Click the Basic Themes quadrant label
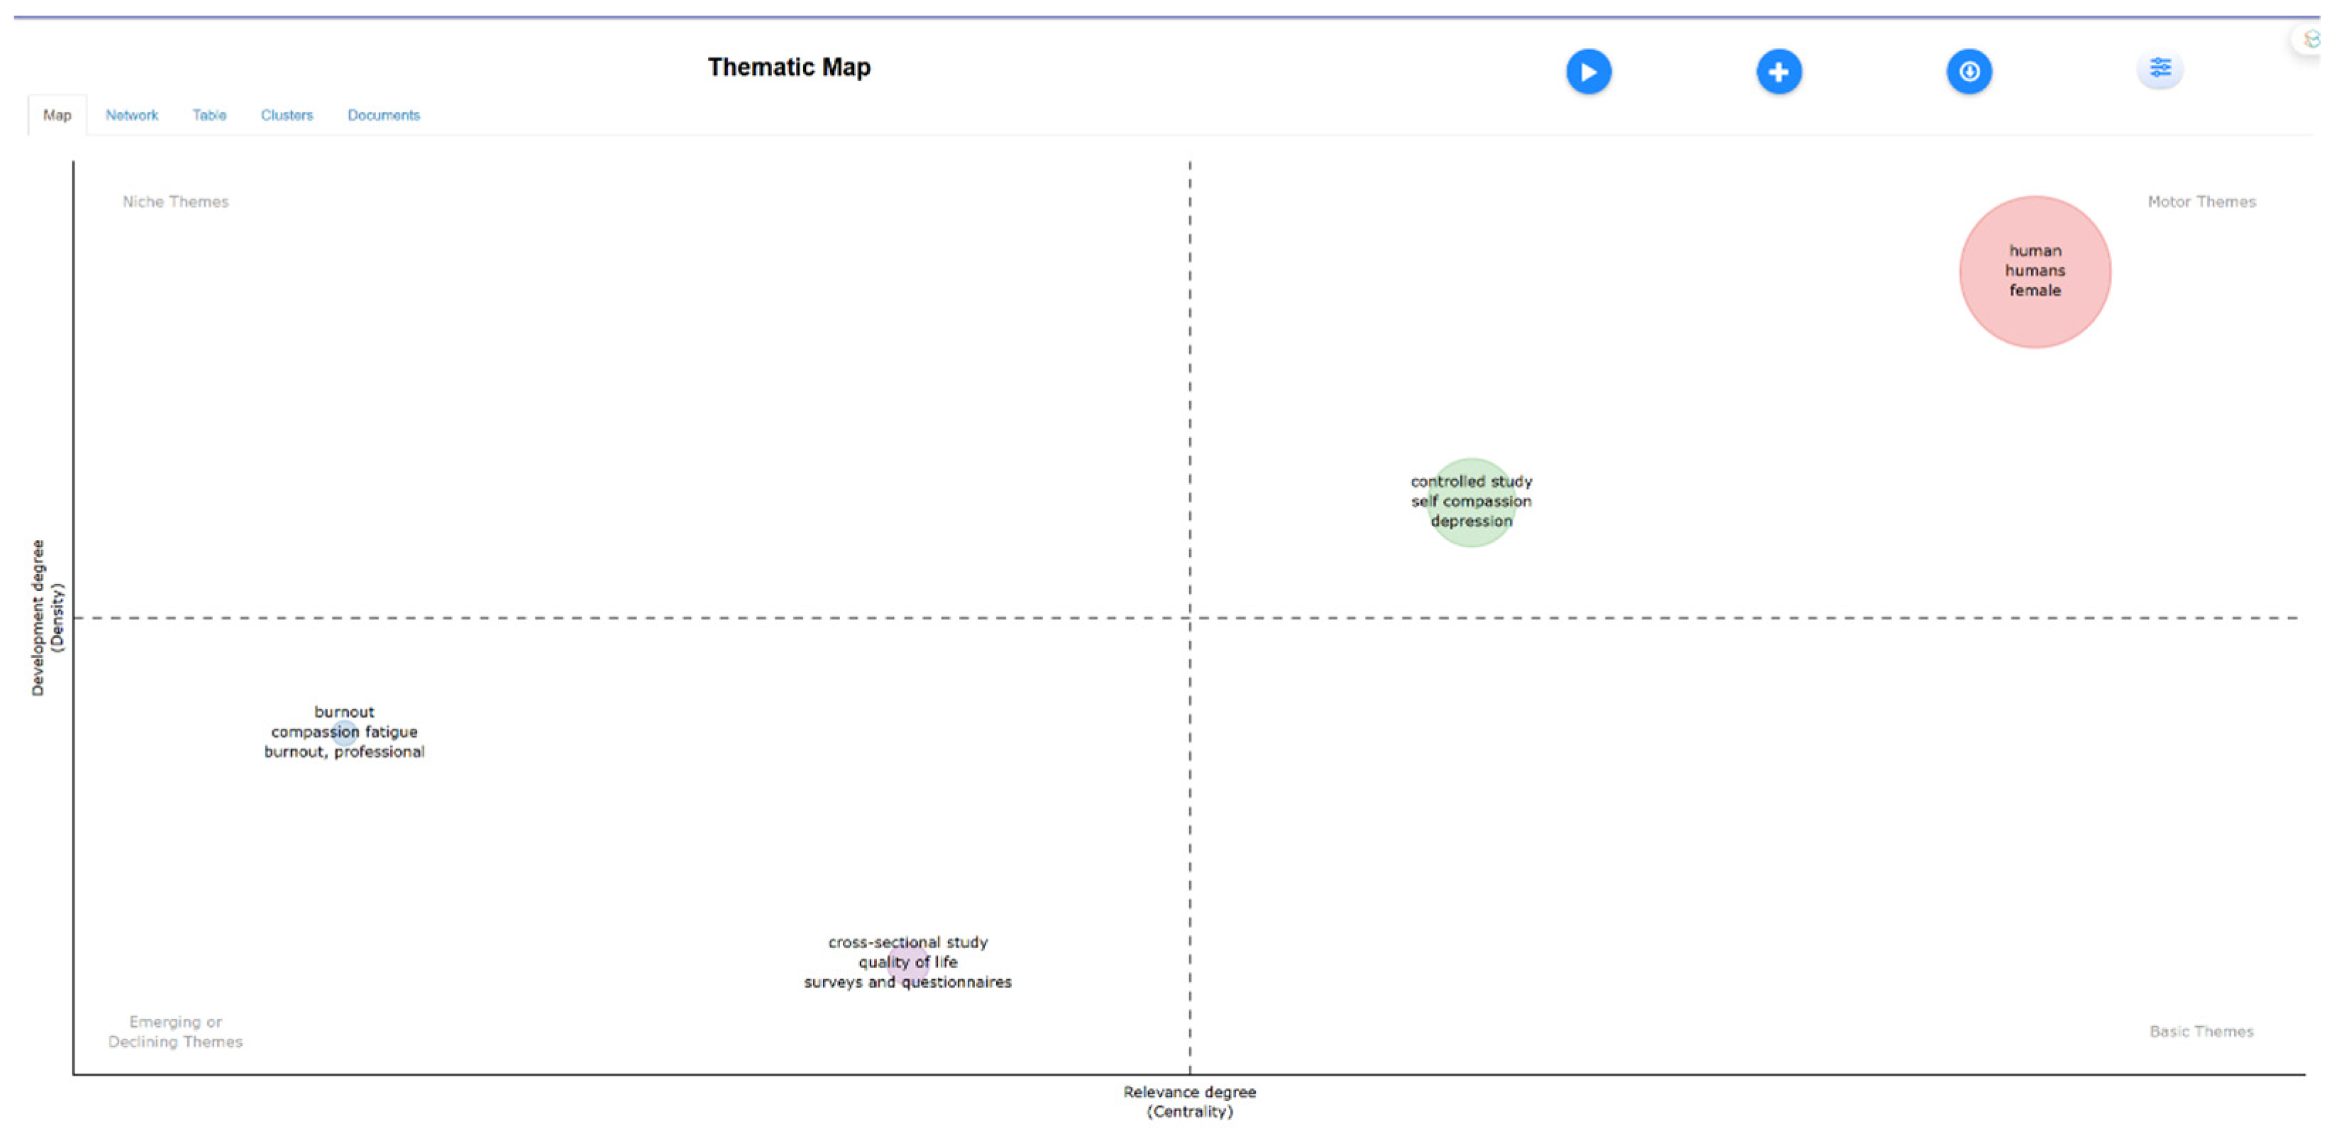Viewport: 2337px width, 1136px height. pos(2201,1032)
